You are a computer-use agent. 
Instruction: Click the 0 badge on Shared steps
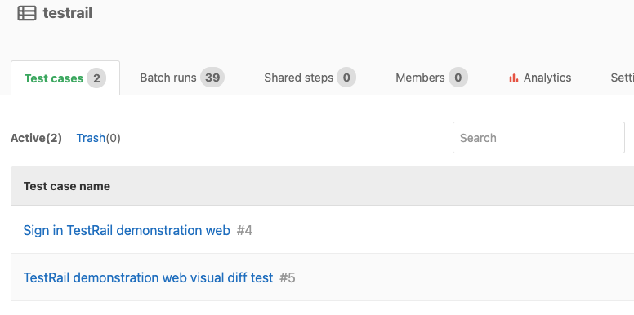point(346,78)
